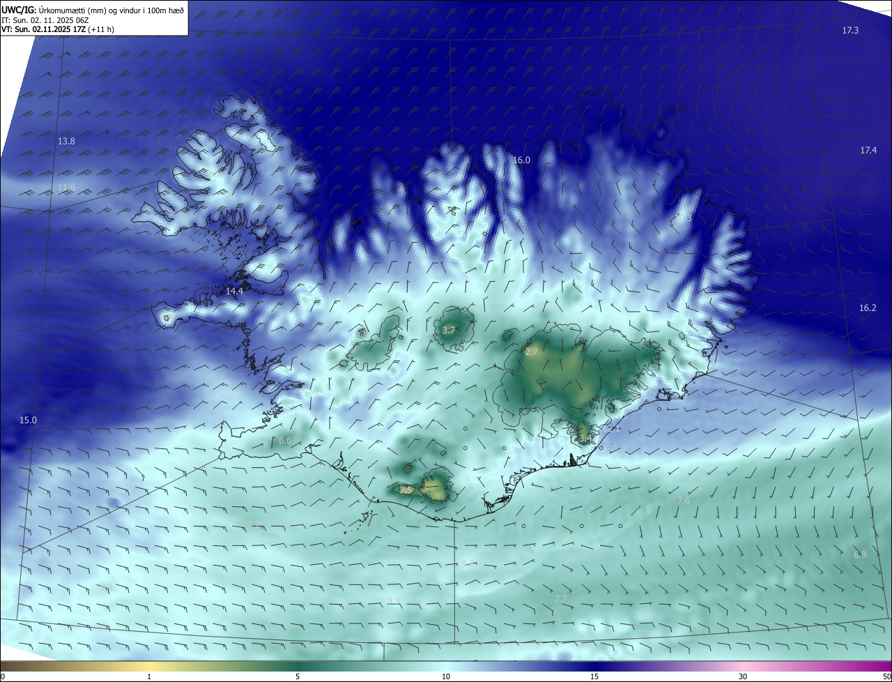Click the 1 tick on the color scale

point(149,676)
